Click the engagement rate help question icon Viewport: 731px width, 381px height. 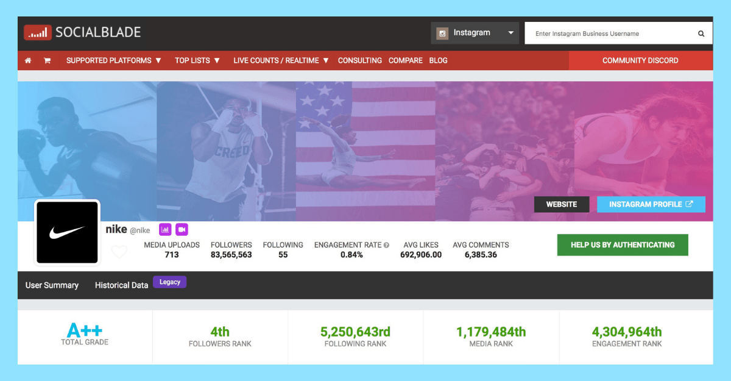[386, 245]
